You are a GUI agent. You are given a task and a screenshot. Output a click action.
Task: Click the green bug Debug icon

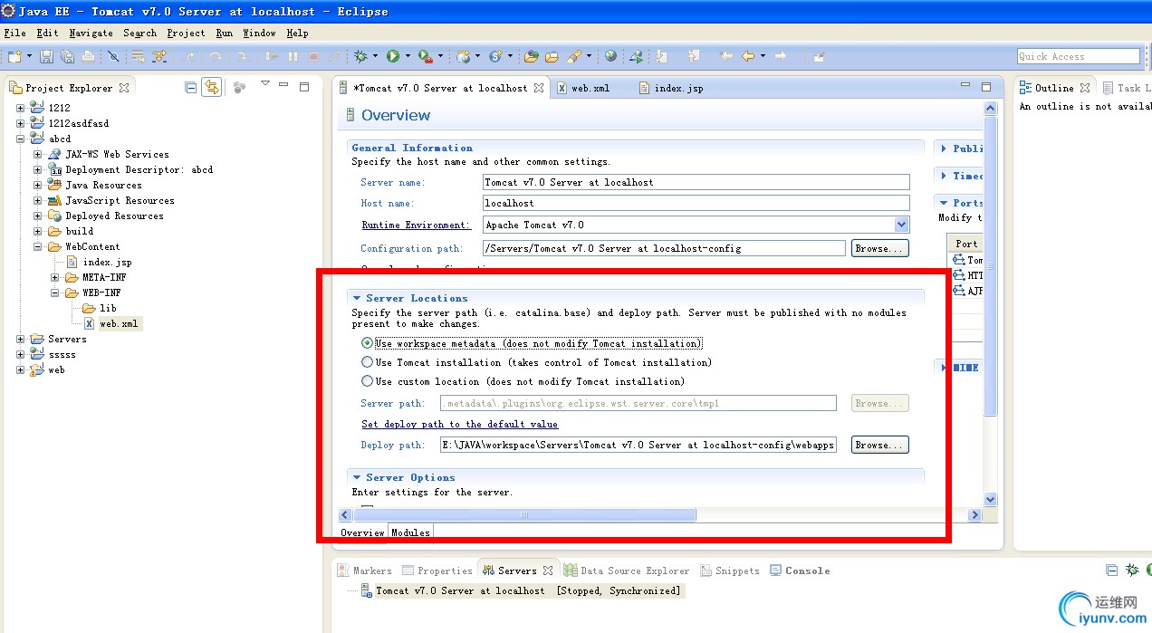(360, 56)
